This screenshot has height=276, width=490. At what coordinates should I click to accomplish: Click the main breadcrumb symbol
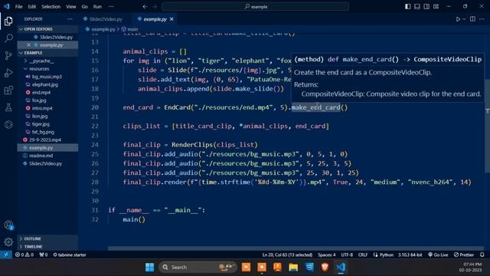130,29
